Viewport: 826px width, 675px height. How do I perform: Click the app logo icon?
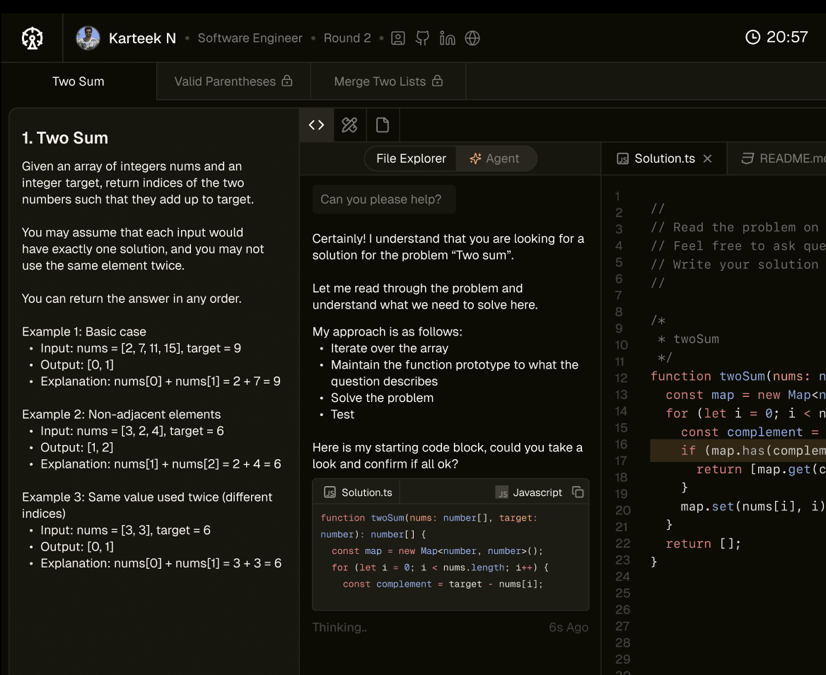point(32,38)
